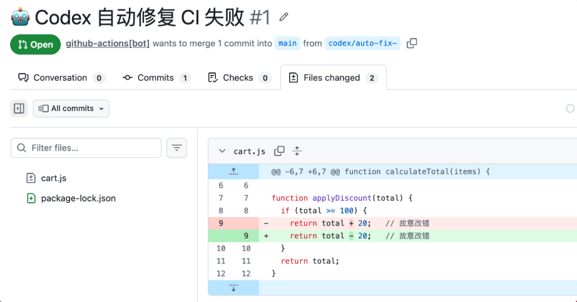
Task: Click the 'return total;' code line
Action: pyautogui.click(x=310, y=261)
